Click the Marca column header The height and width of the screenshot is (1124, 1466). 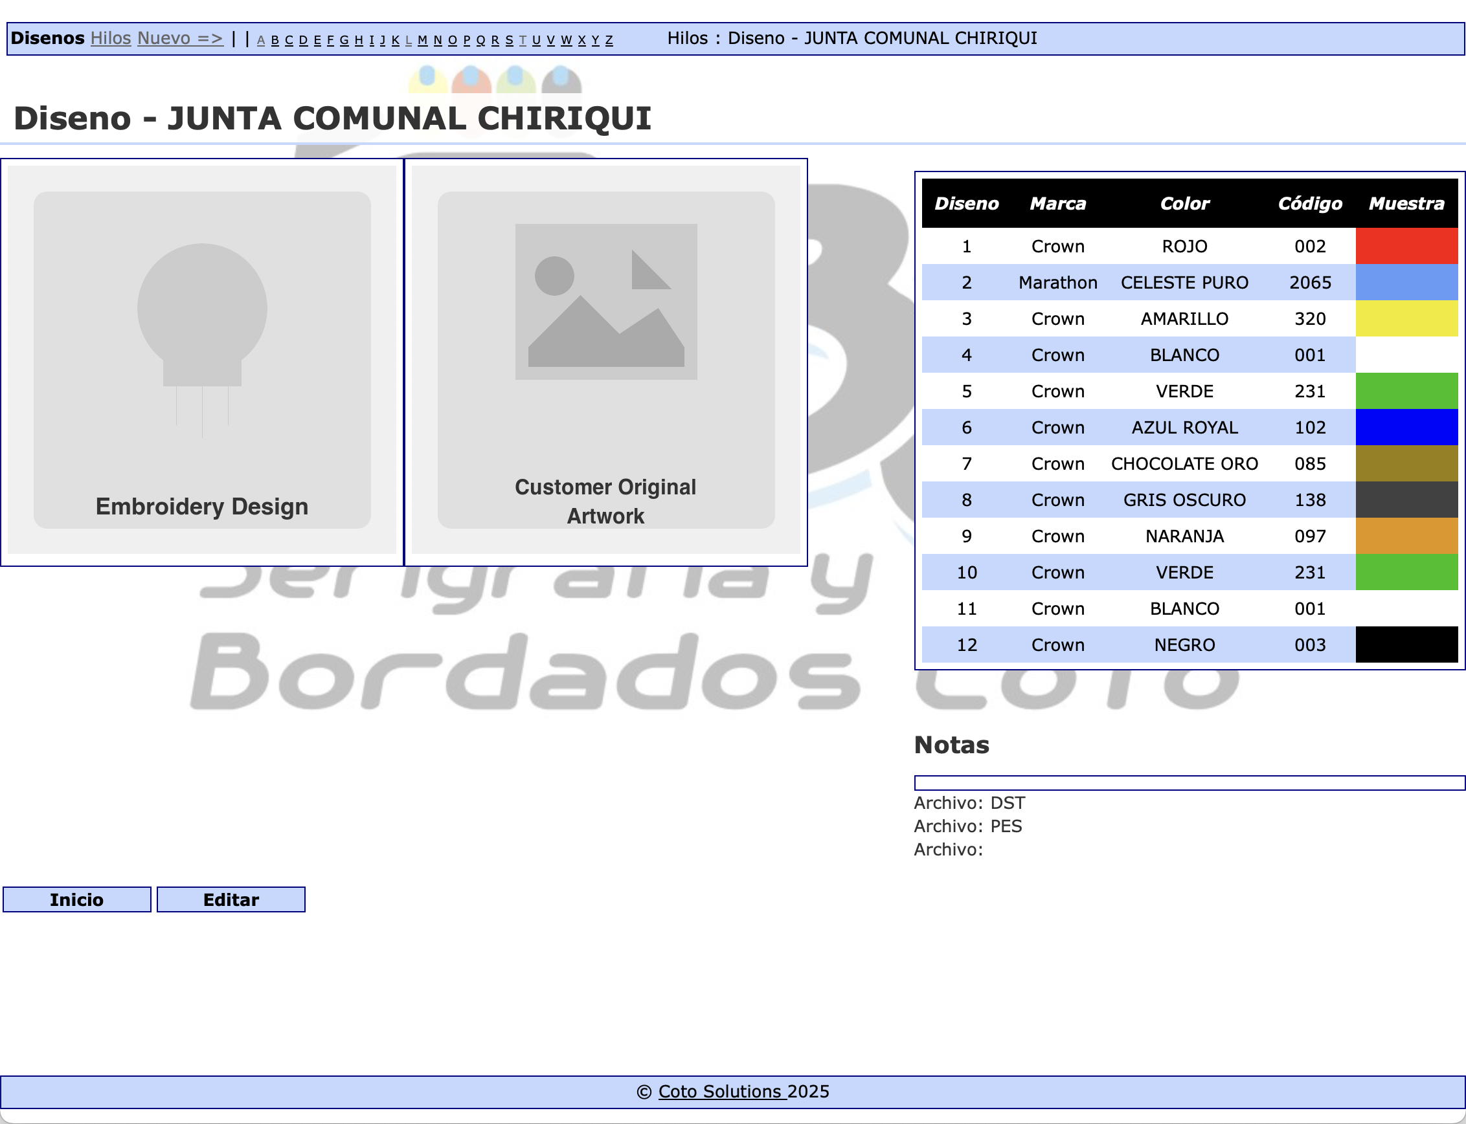[1057, 203]
